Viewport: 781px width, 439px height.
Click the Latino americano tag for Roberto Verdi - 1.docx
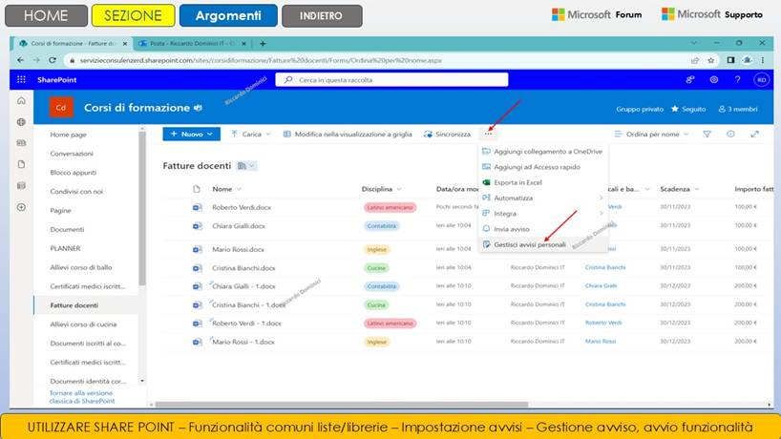click(390, 324)
